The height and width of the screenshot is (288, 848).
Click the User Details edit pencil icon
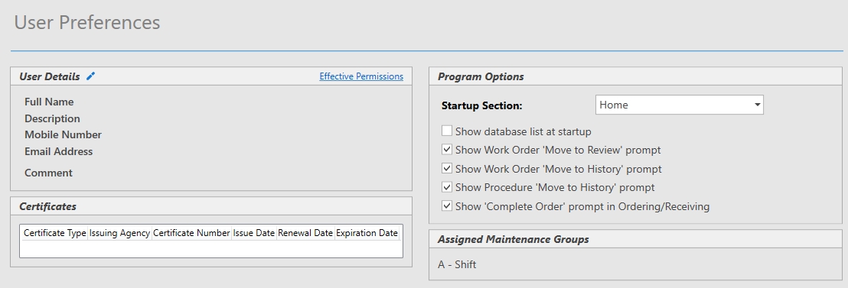tap(91, 76)
